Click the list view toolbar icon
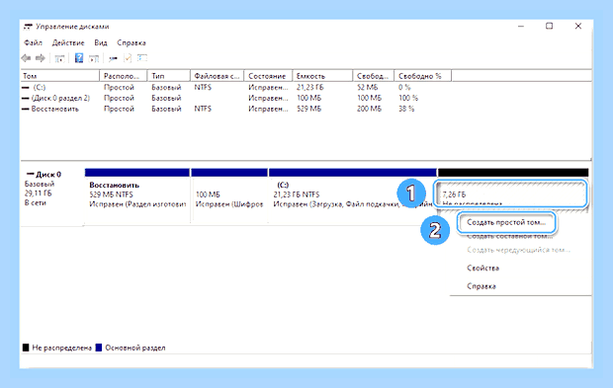Screen dimensions: 613x388 click(142, 58)
